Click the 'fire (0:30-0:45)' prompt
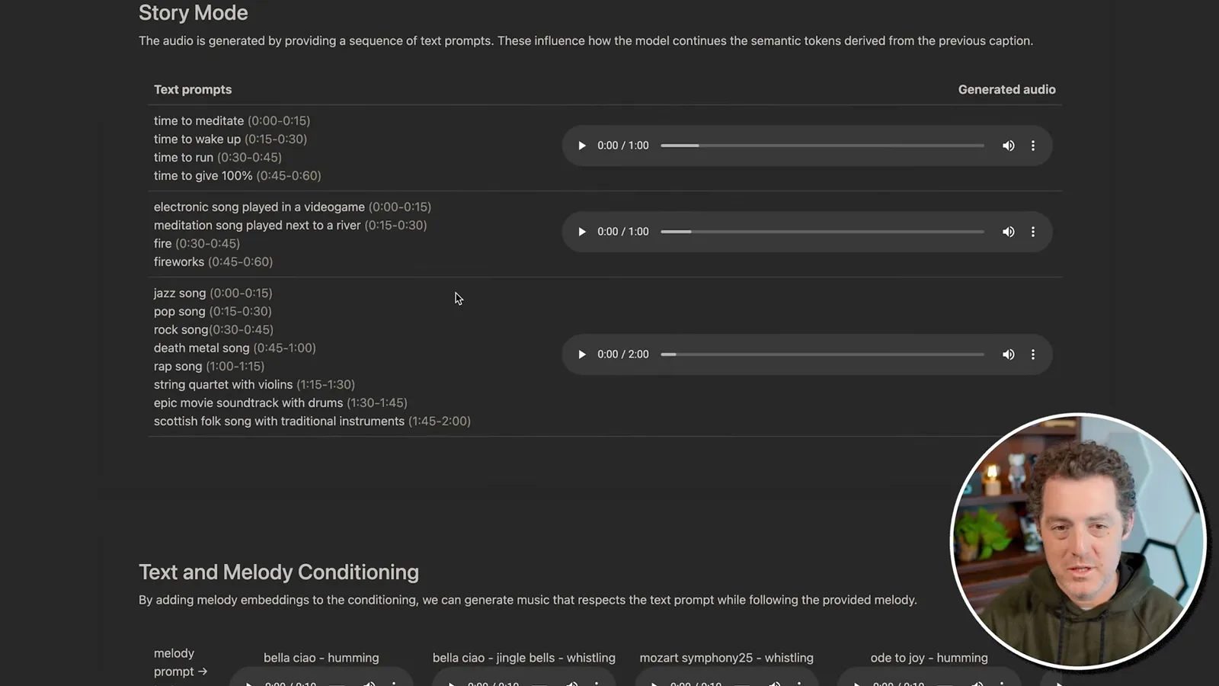The image size is (1219, 686). (x=197, y=243)
